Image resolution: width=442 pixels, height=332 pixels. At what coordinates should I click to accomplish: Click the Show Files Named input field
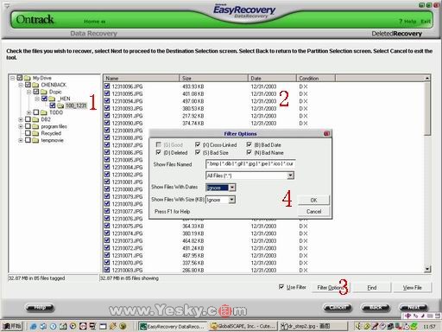(x=250, y=164)
